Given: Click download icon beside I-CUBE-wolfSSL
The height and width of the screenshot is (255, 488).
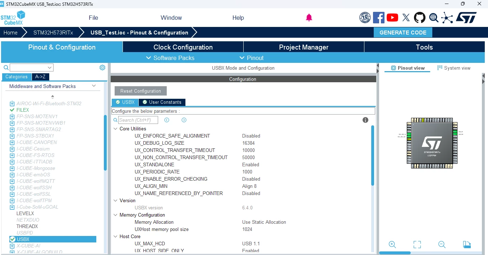Looking at the screenshot, I should 12,194.
